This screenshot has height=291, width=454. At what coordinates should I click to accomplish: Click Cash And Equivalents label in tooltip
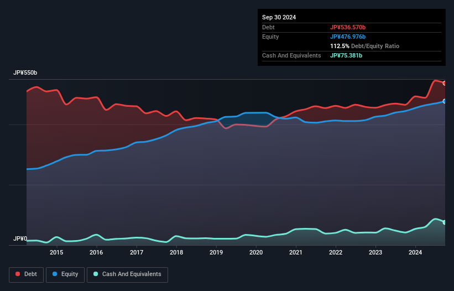[291, 55]
